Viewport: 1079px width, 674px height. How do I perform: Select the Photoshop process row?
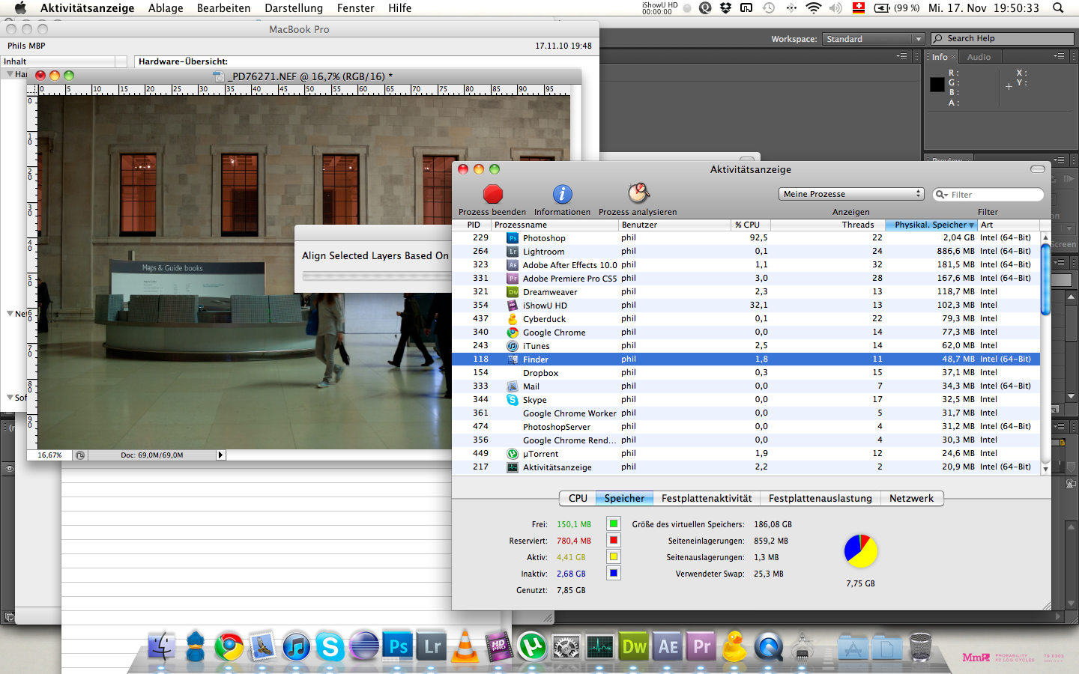point(746,237)
